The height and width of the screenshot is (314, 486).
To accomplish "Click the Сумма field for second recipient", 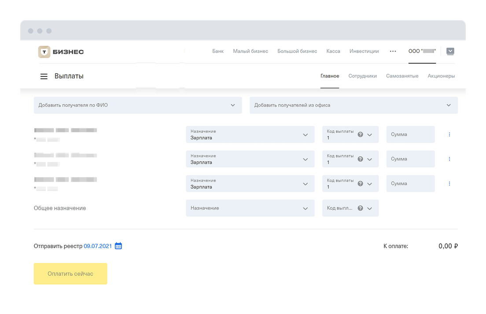I will point(410,159).
